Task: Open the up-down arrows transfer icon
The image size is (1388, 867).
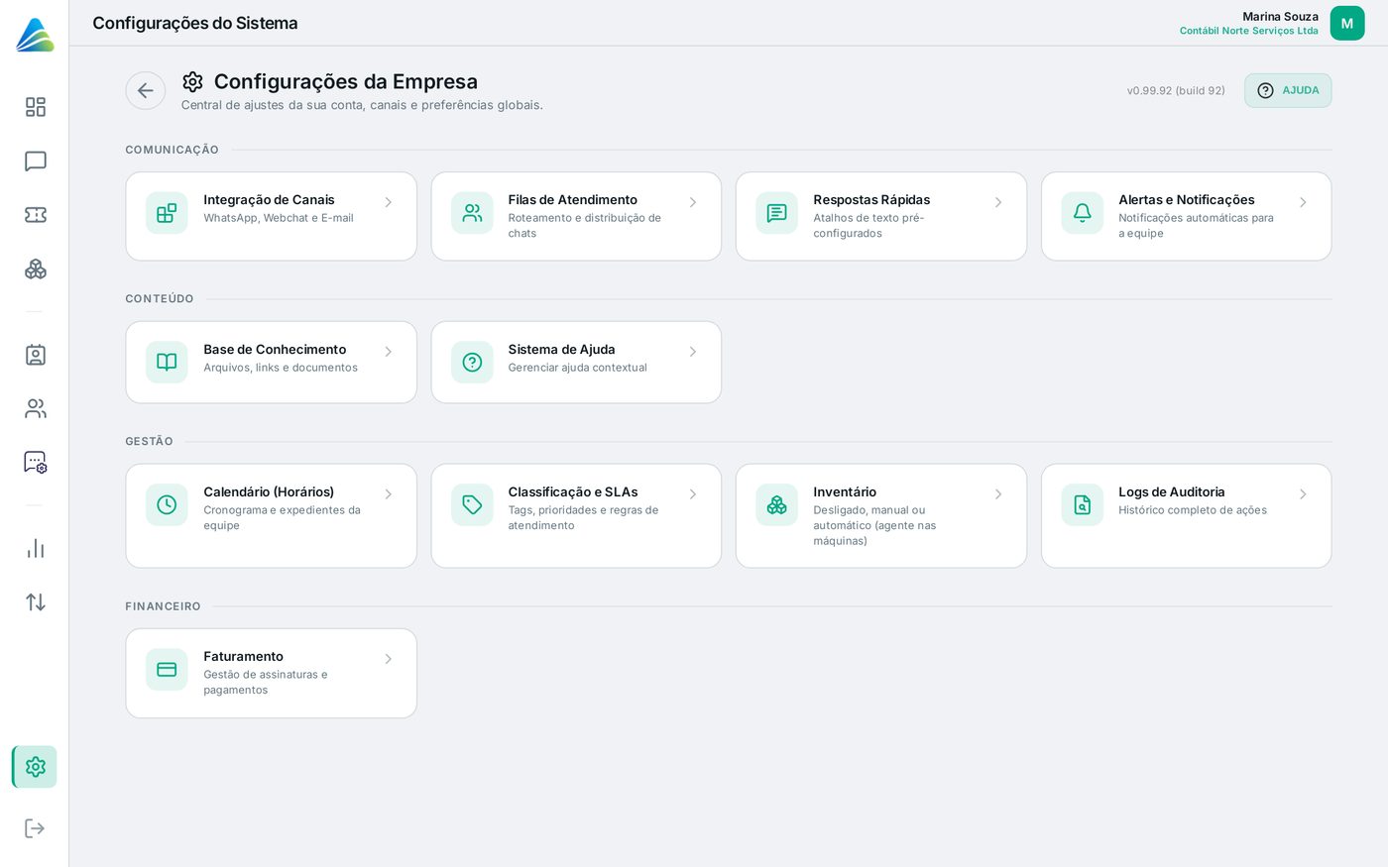Action: point(36,602)
